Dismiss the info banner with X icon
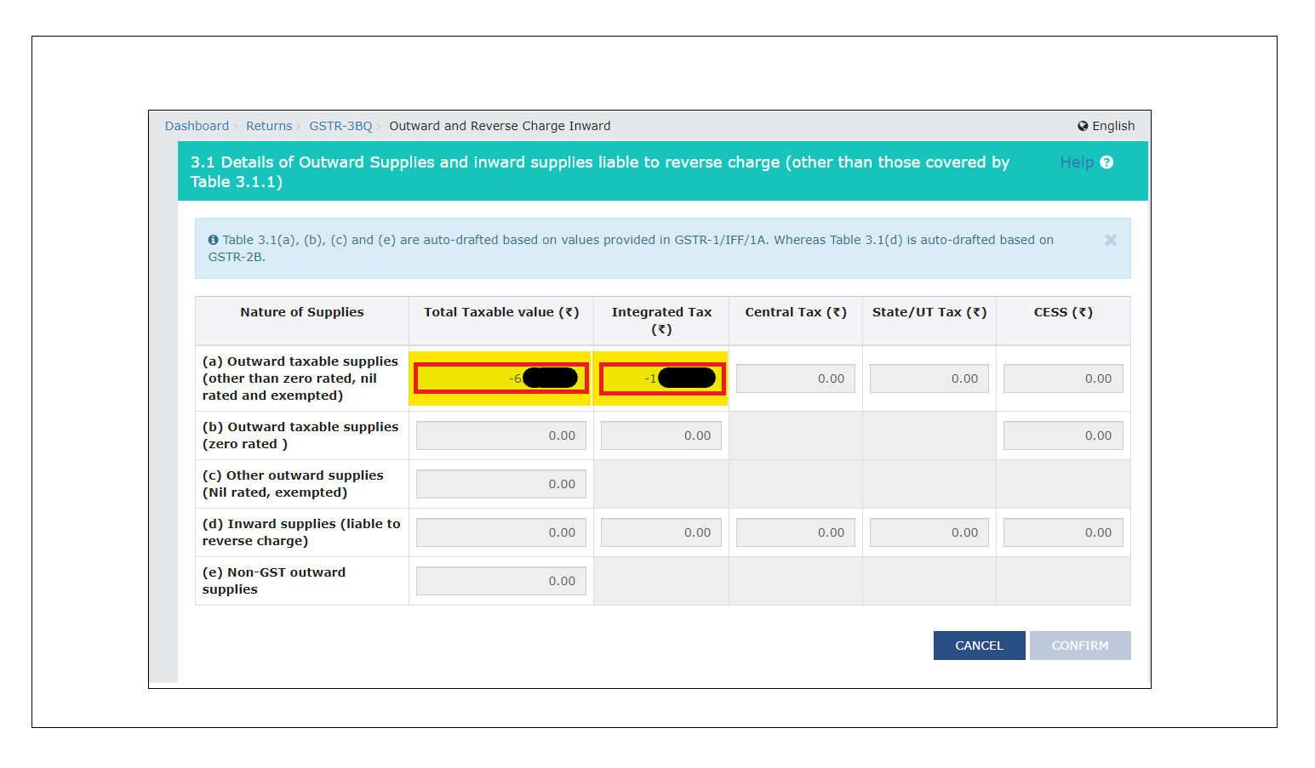 pyautogui.click(x=1110, y=241)
